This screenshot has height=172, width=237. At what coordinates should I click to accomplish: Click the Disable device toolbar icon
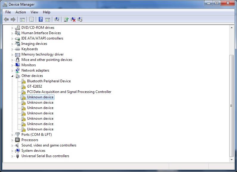(80, 19)
